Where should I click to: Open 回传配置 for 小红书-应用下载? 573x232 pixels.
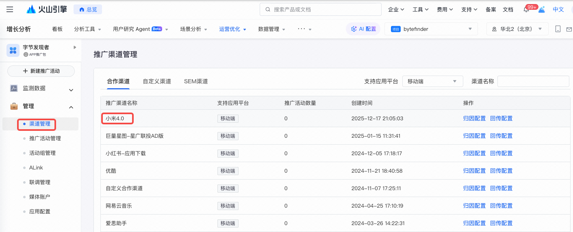click(x=501, y=153)
